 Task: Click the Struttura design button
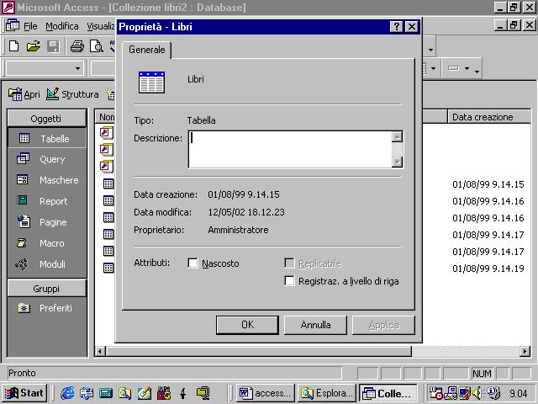[72, 94]
